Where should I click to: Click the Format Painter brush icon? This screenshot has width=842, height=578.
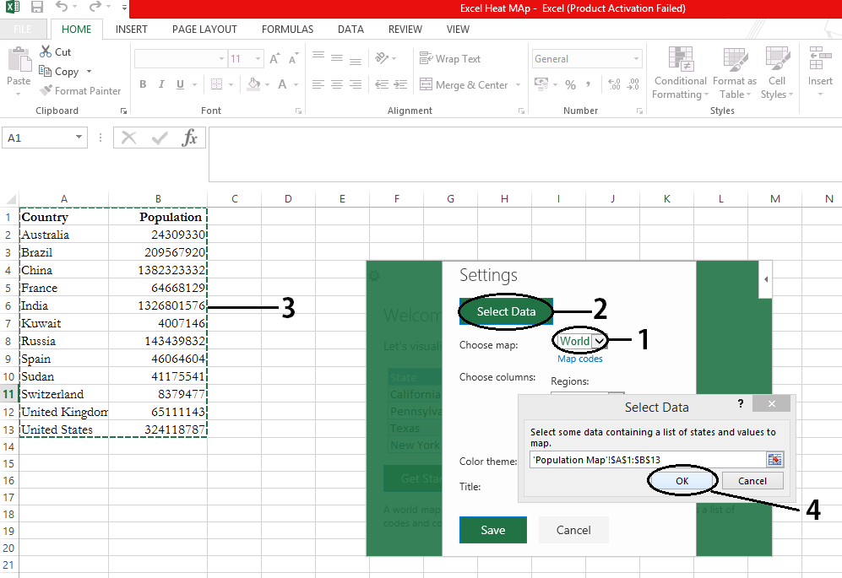[x=46, y=91]
